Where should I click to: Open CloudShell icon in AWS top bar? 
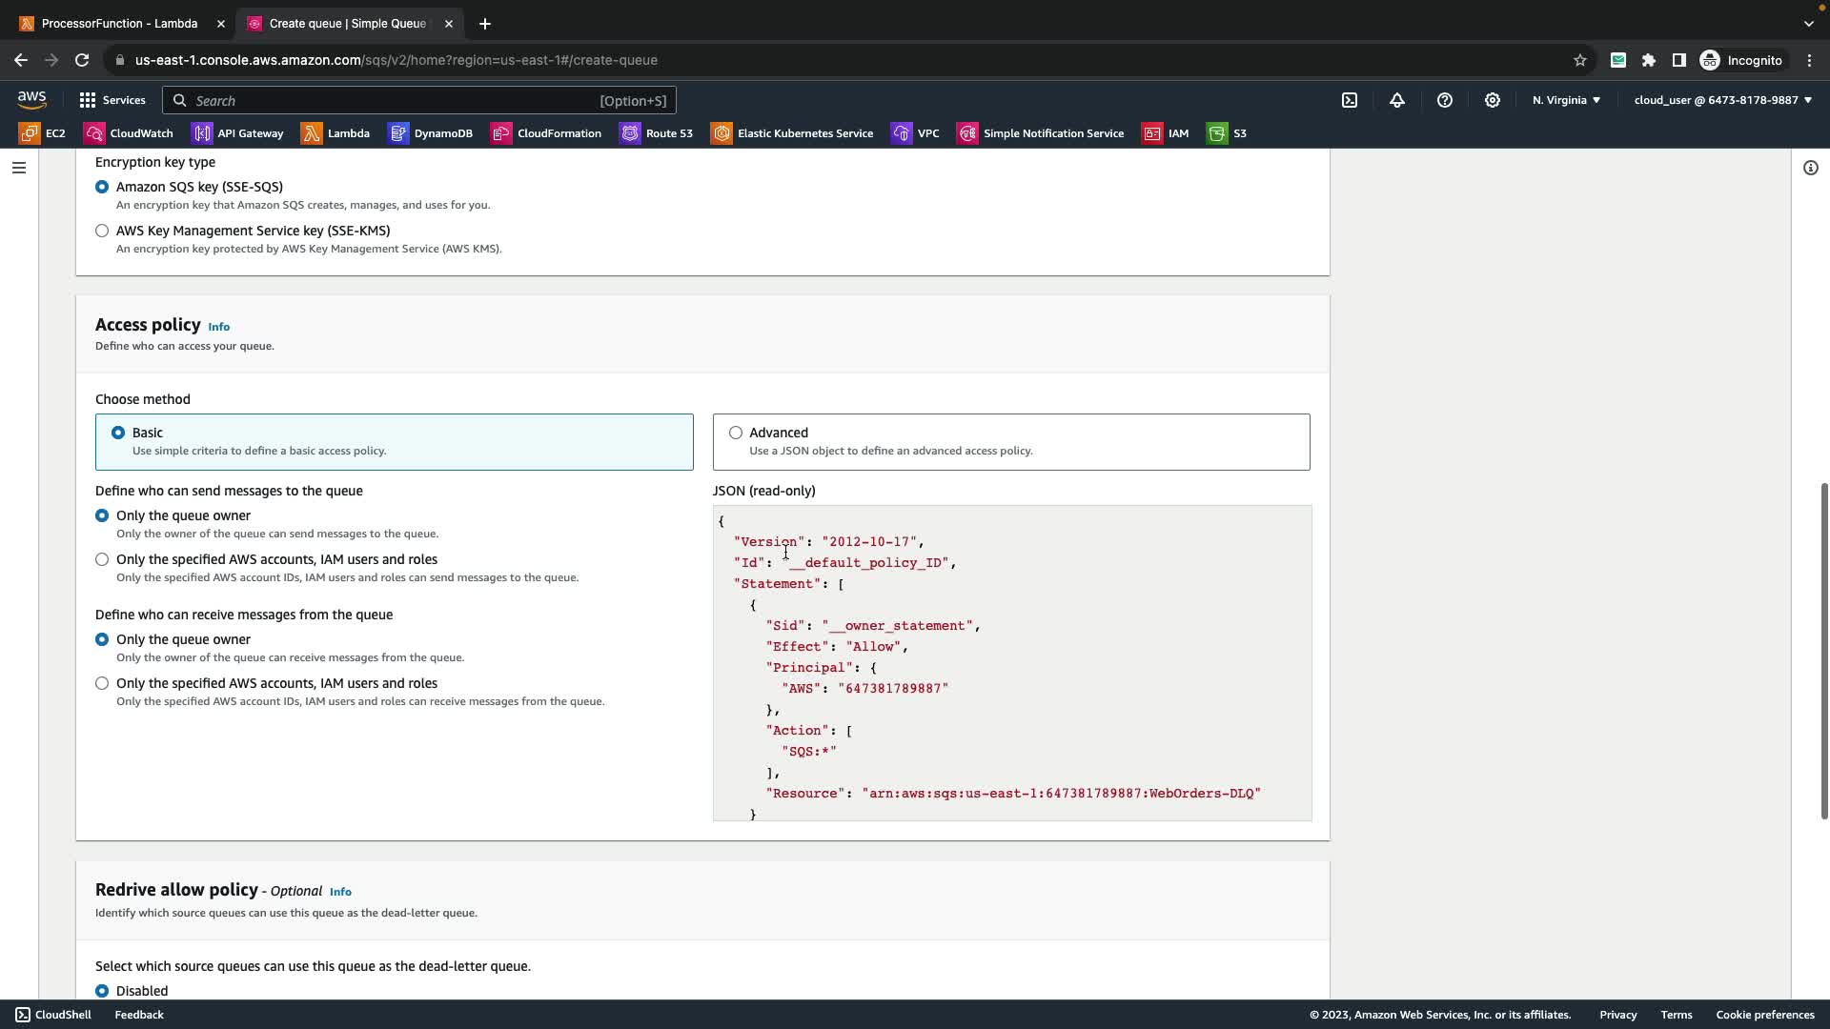click(x=1350, y=100)
